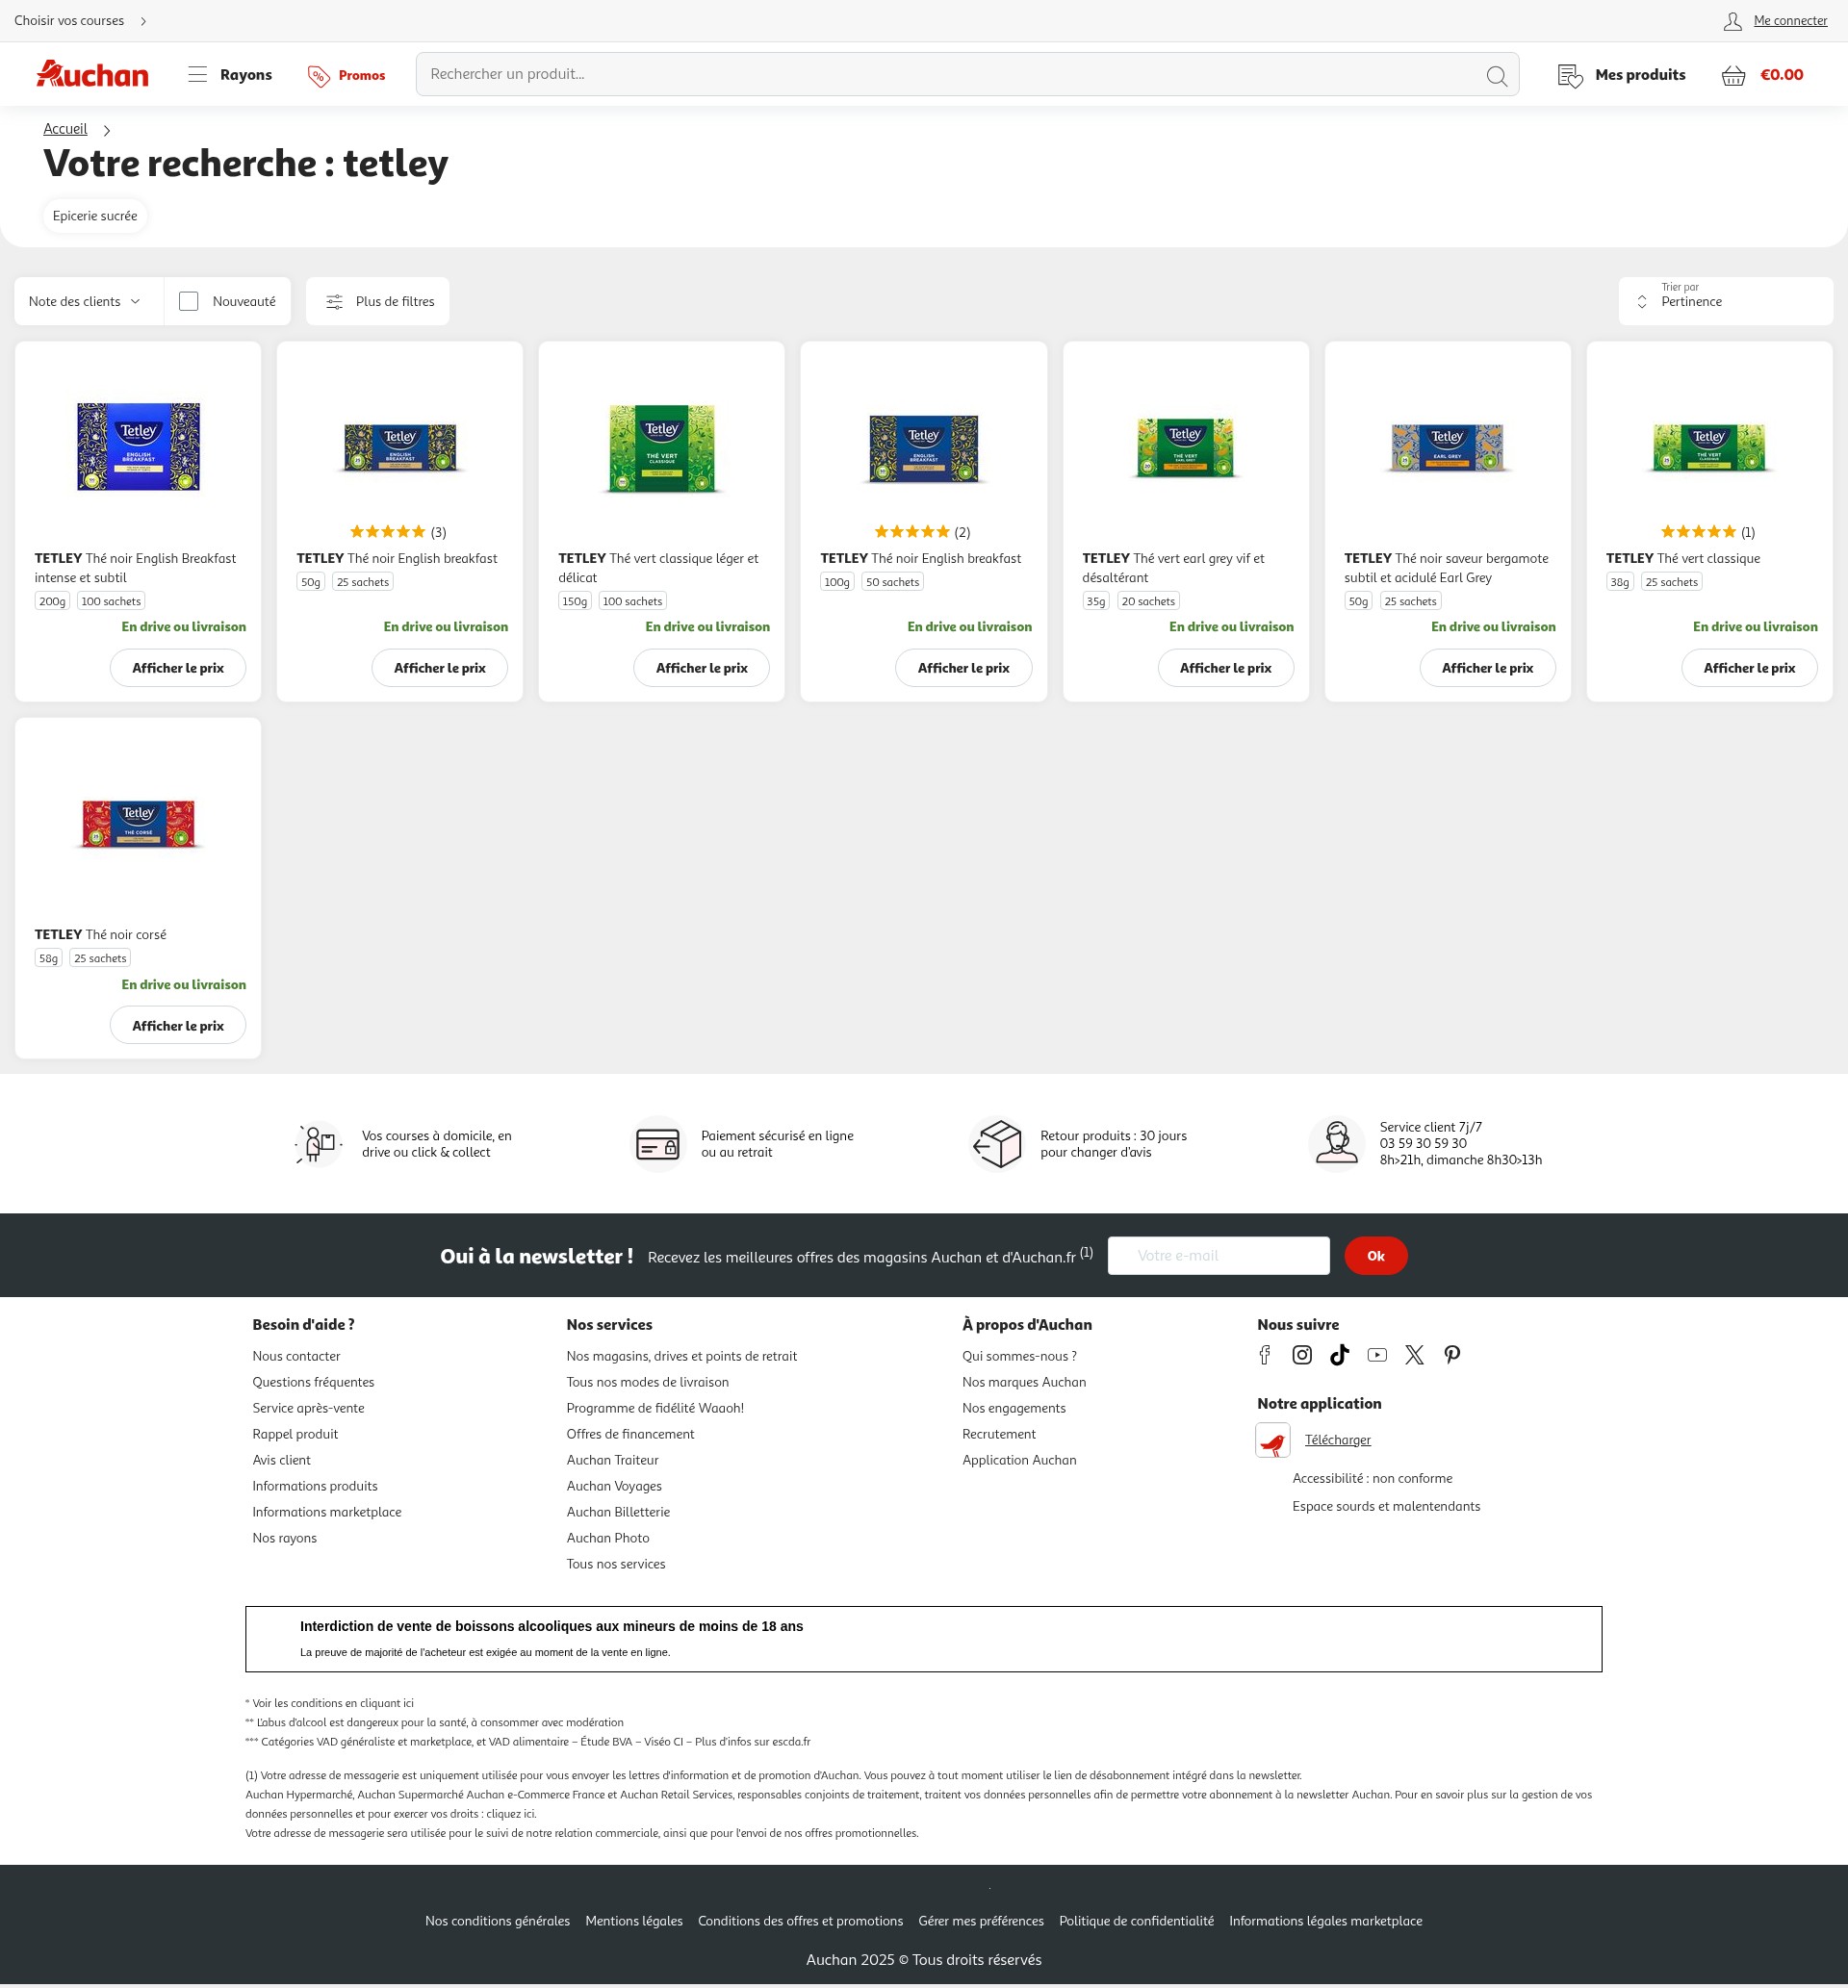The image size is (1848, 1988).
Task: Click the secure payment card icon
Action: (x=658, y=1143)
